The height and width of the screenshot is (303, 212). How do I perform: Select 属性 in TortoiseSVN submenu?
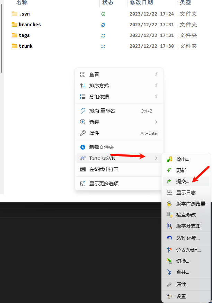tap(186, 284)
